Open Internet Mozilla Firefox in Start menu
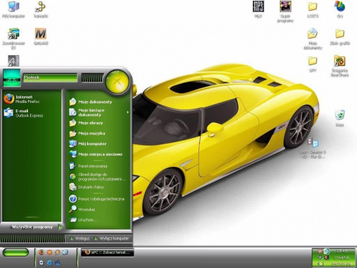 (x=32, y=99)
